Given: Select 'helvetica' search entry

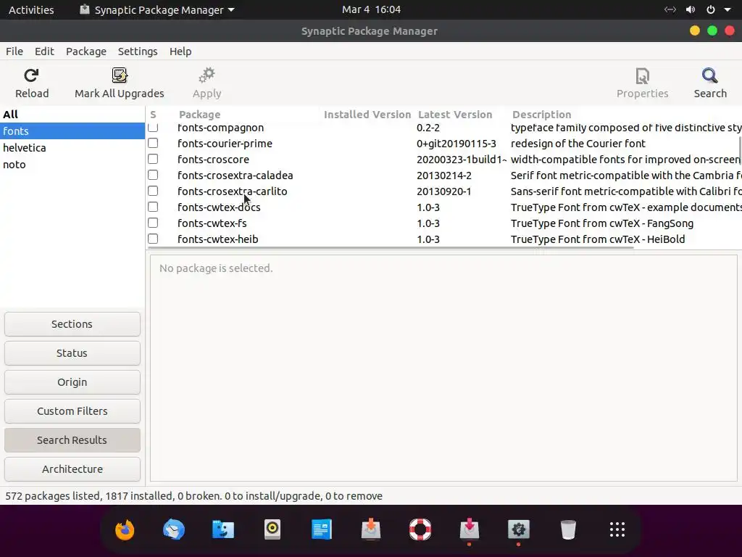Looking at the screenshot, I should [x=72, y=148].
